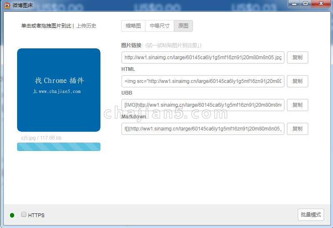Copy the UBB image code
Screen dimensions: 333x228
pyautogui.click(x=297, y=105)
